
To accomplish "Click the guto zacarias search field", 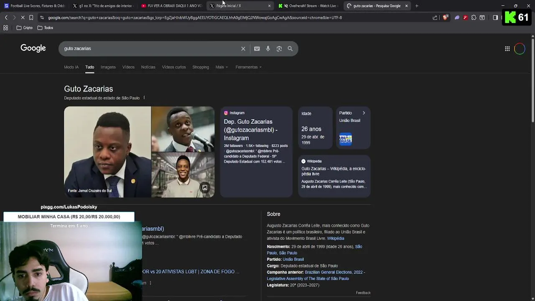I will [150, 48].
